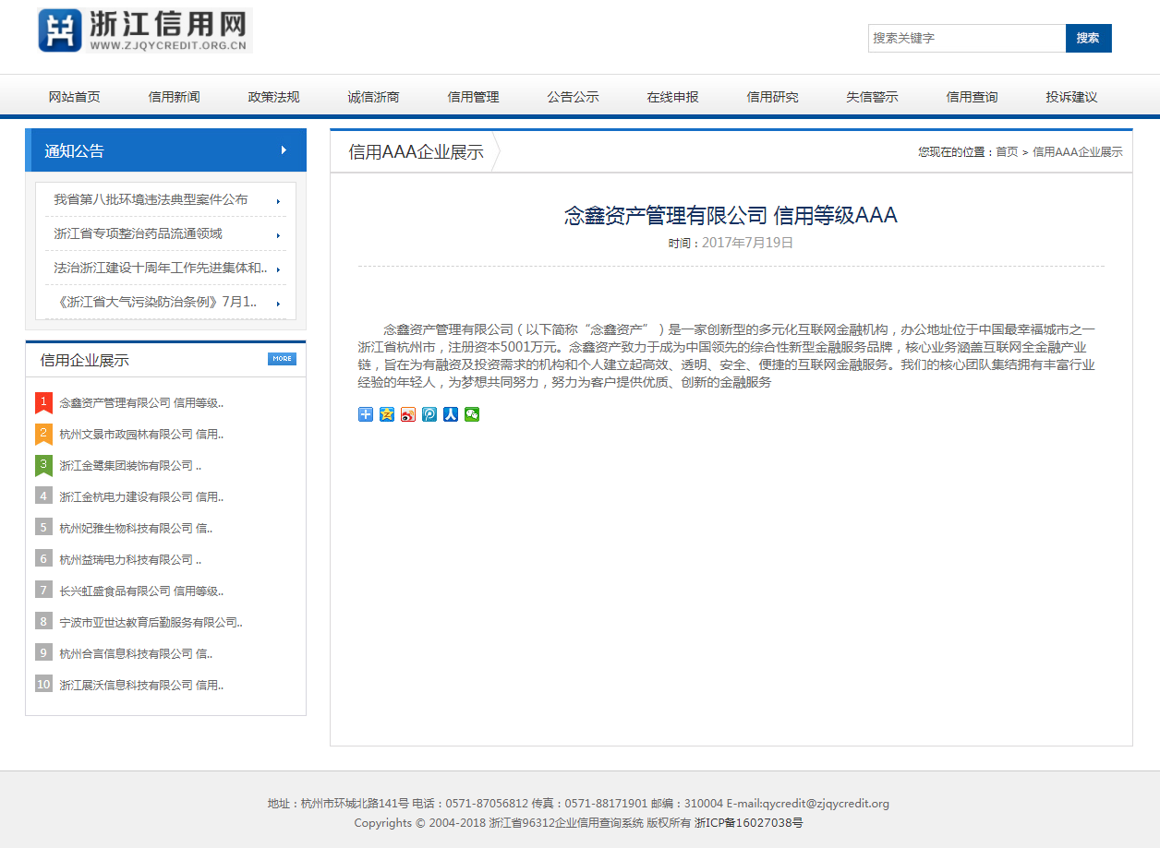Open 杭州合言信息科技有限公司 list entry
This screenshot has width=1160, height=848.
click(136, 654)
